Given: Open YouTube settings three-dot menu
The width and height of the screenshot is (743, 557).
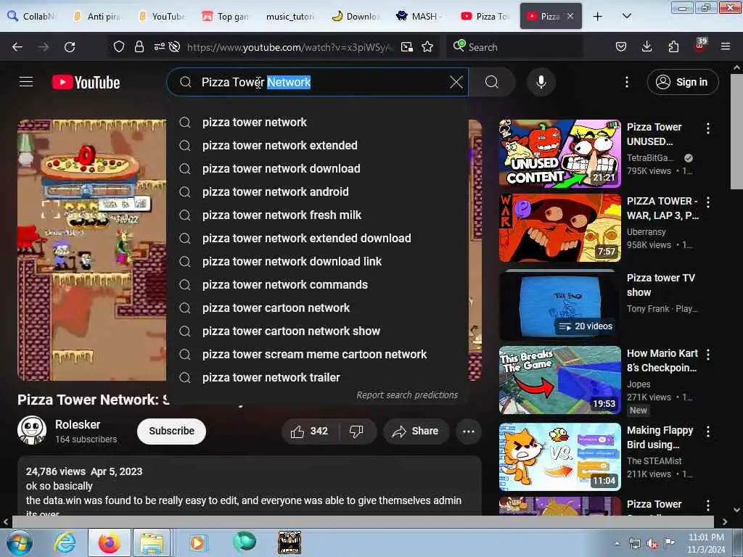Looking at the screenshot, I should pyautogui.click(x=626, y=82).
